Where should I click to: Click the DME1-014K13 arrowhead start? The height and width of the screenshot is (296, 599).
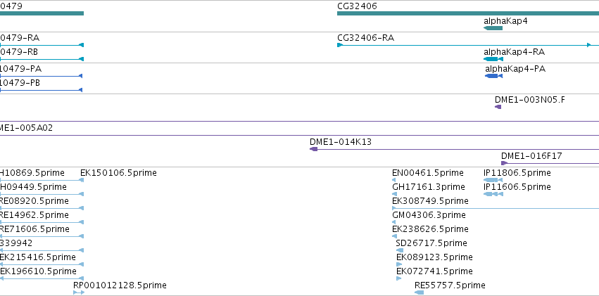tap(314, 149)
